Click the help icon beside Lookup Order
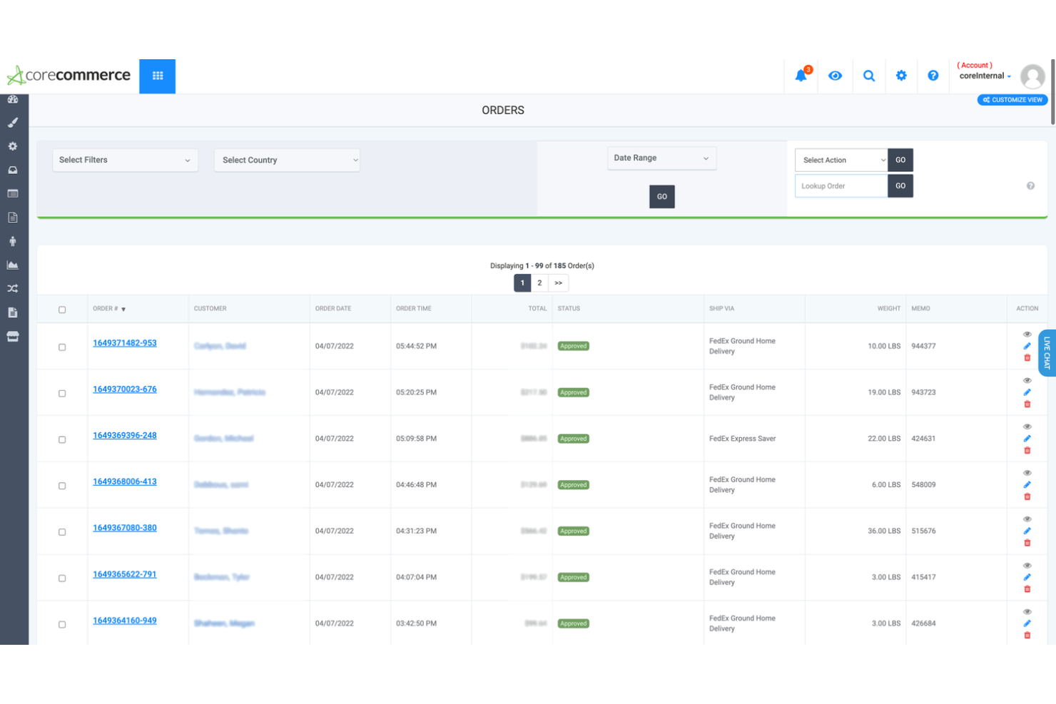 [x=1030, y=185]
